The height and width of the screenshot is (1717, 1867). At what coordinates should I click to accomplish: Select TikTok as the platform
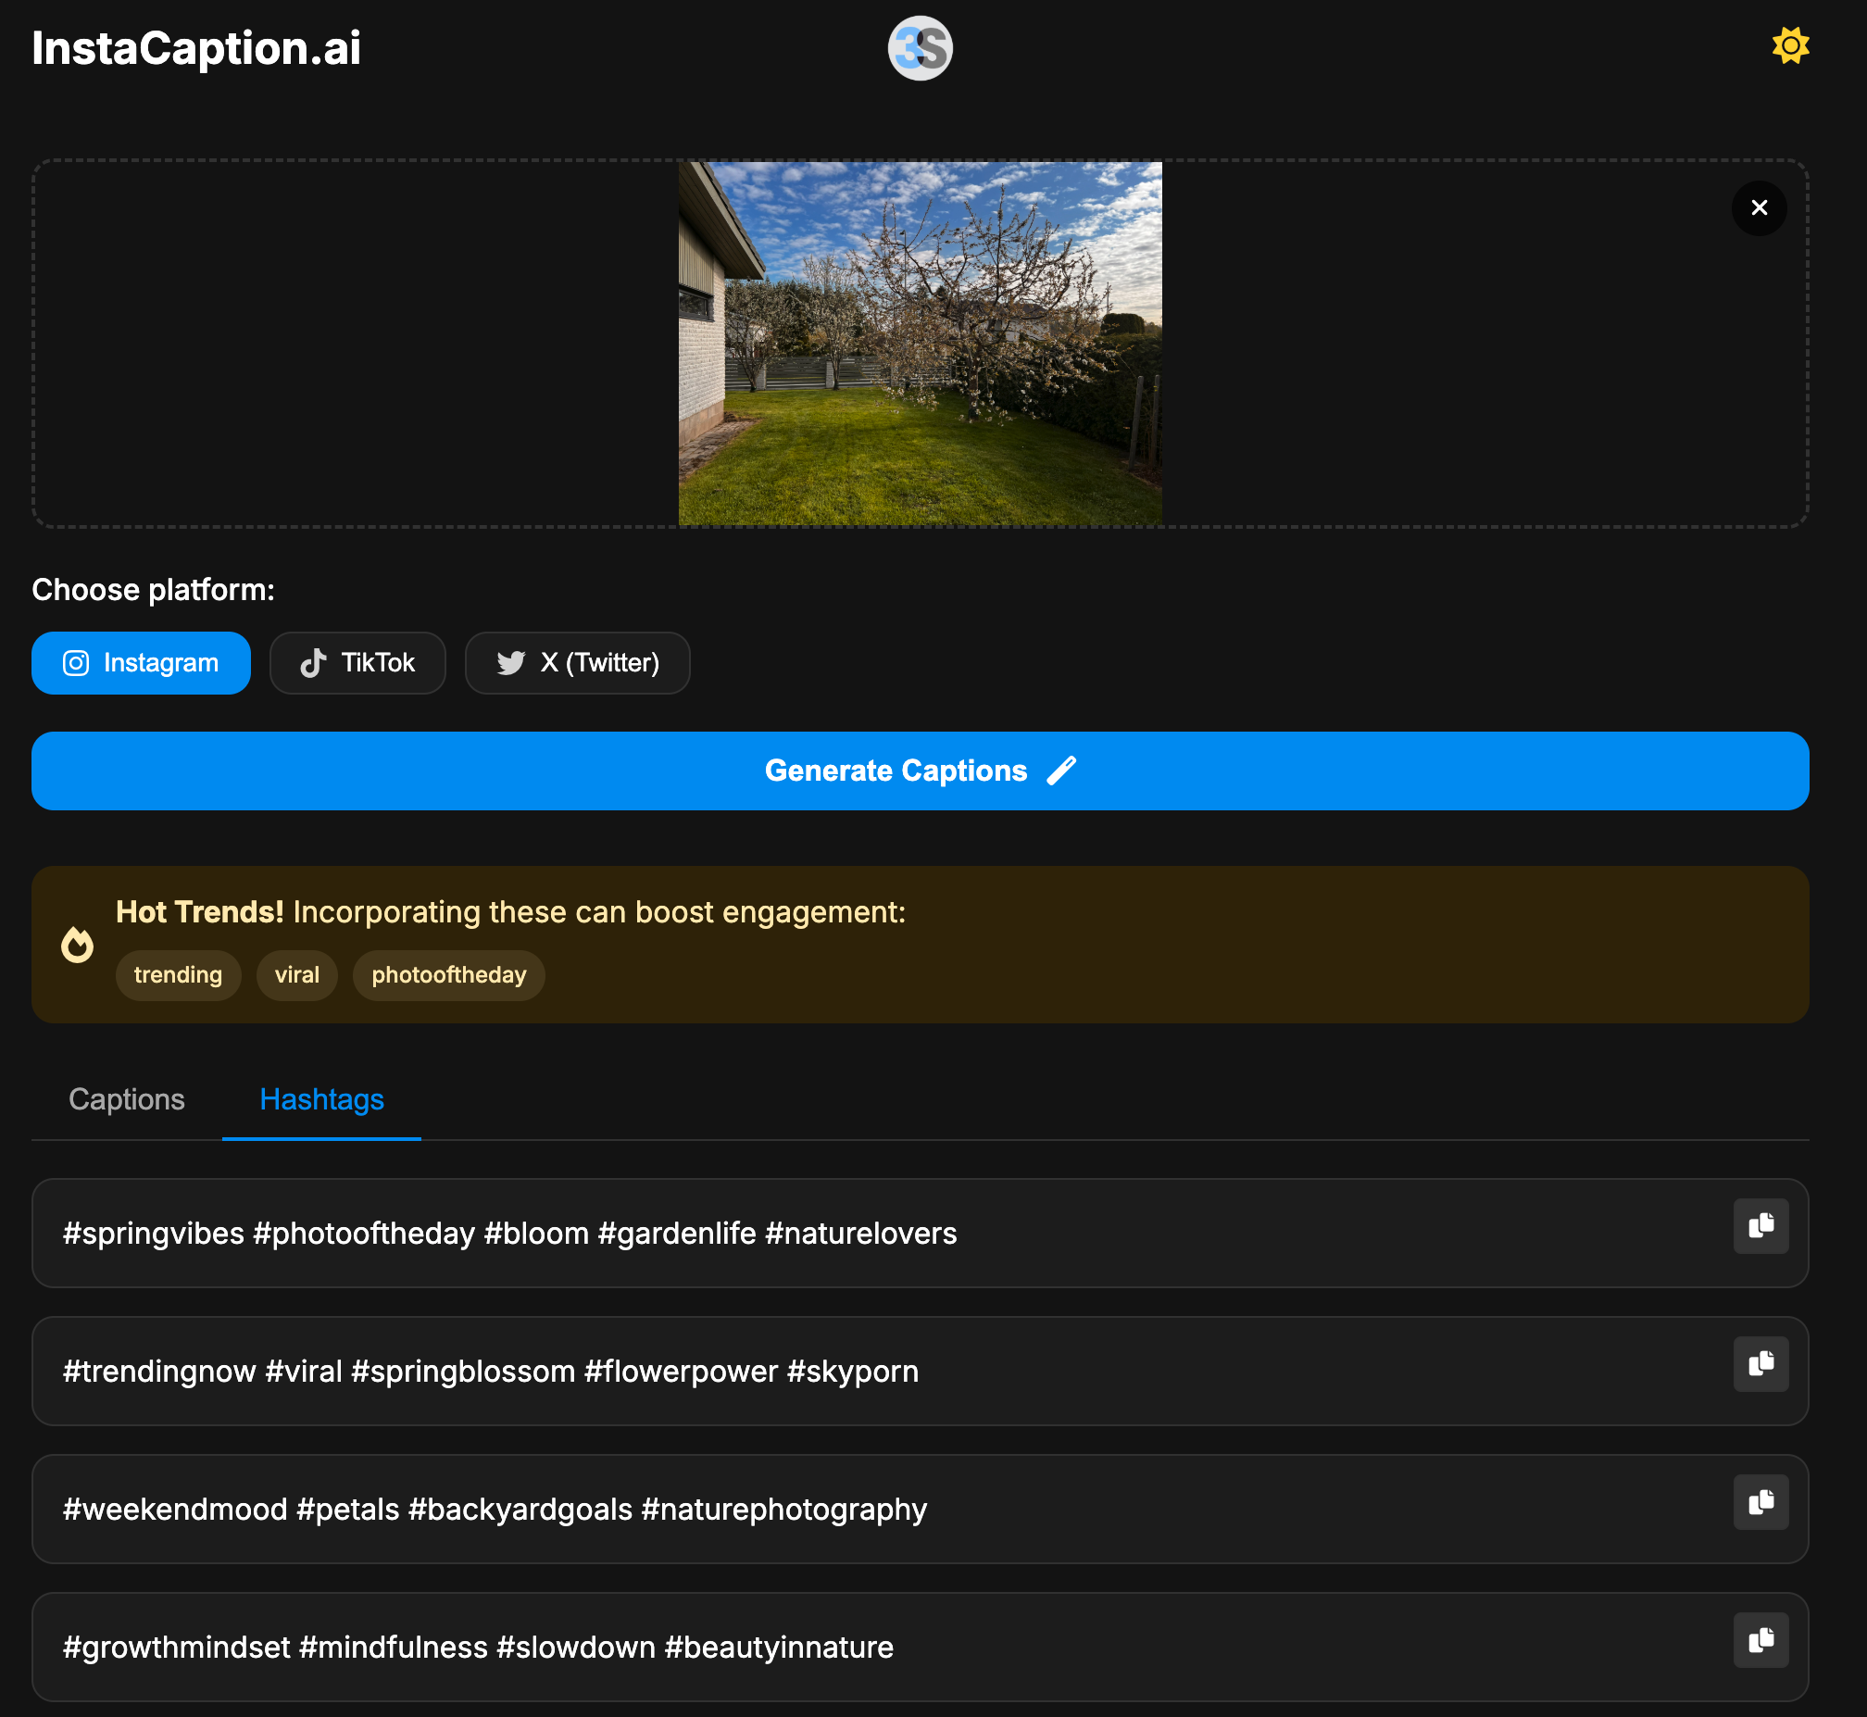(357, 662)
